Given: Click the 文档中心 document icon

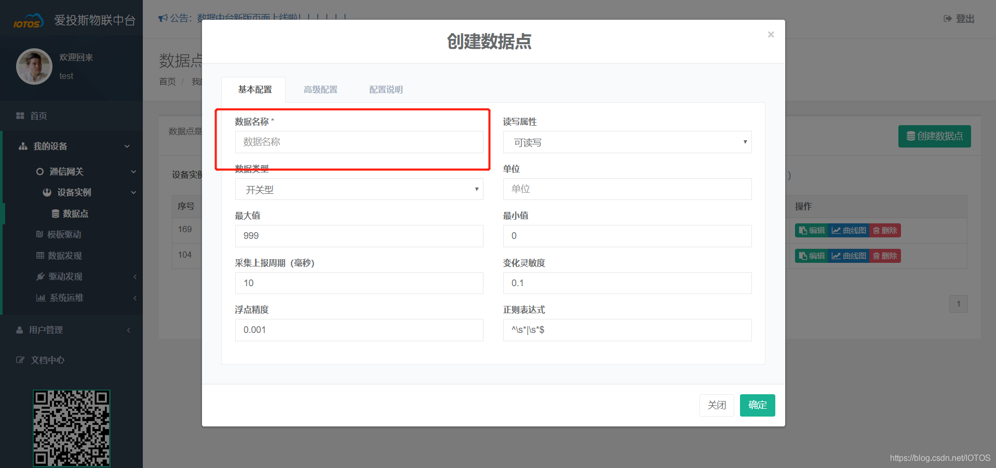Looking at the screenshot, I should (x=20, y=359).
